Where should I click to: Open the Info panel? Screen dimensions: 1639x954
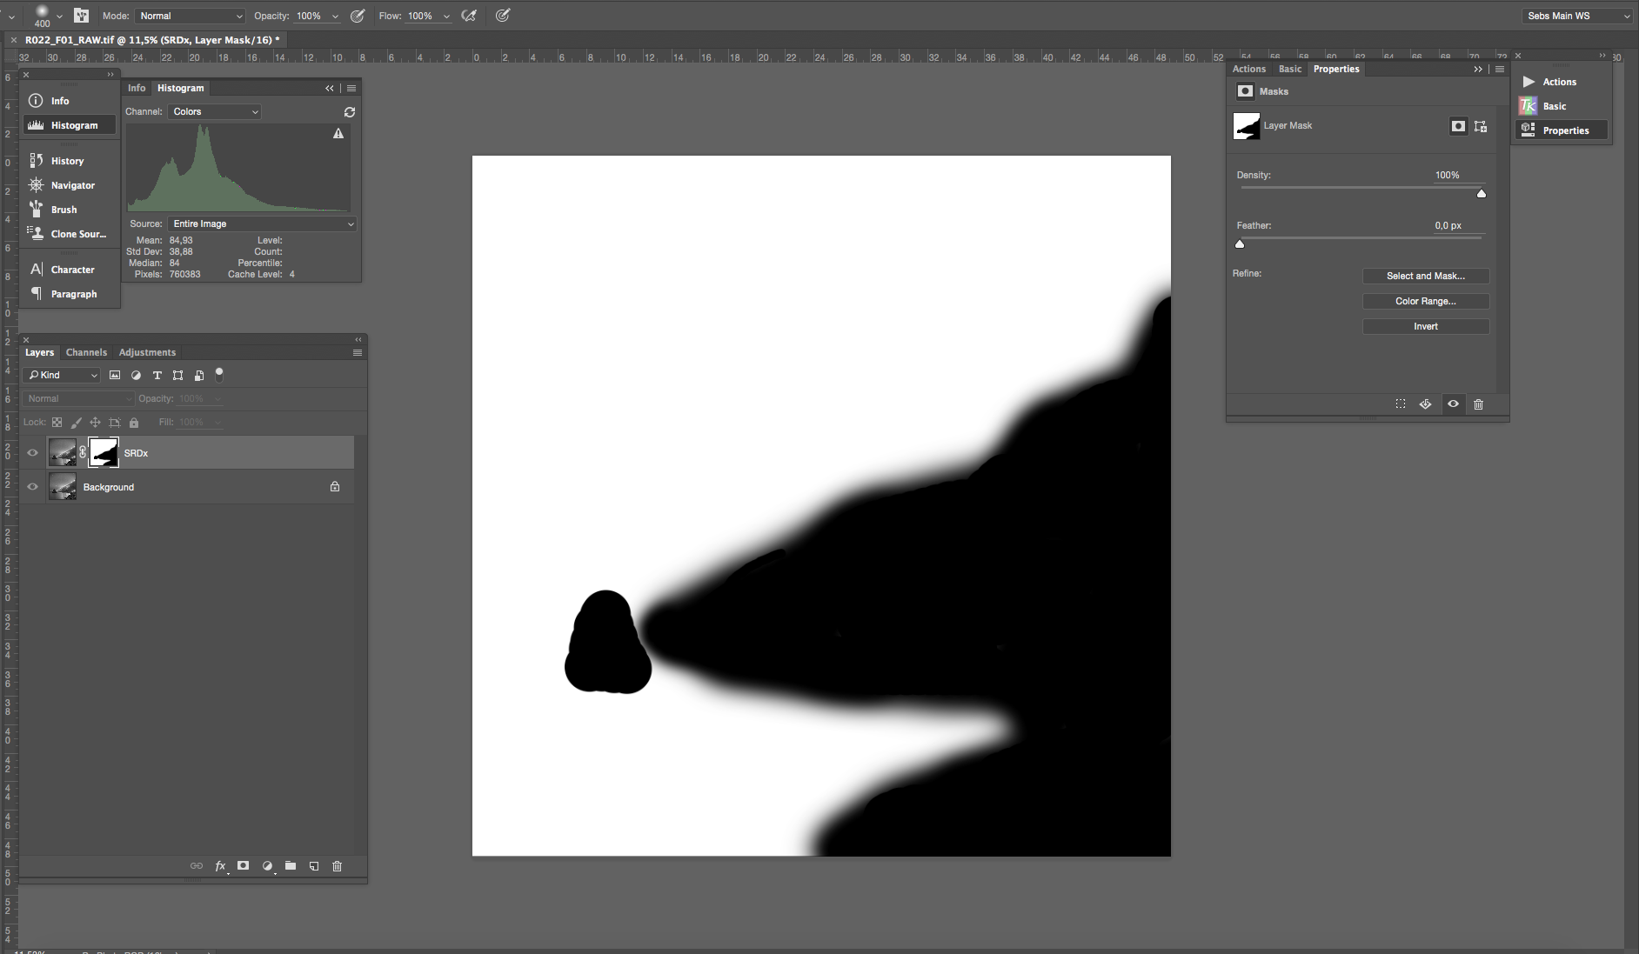70,101
